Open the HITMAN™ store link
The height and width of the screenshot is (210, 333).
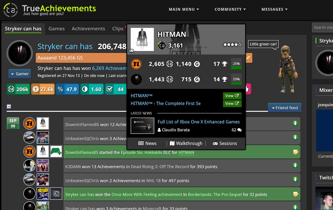[142, 96]
